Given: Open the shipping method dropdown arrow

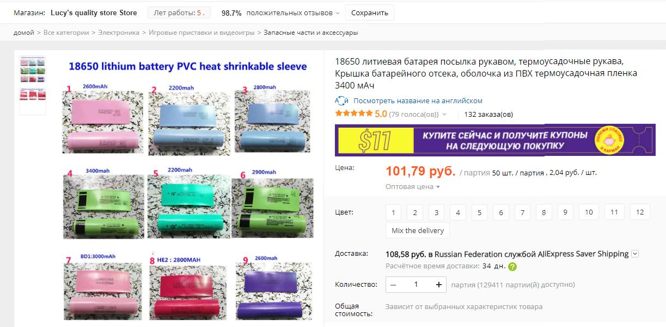Looking at the screenshot, I should click(635, 254).
